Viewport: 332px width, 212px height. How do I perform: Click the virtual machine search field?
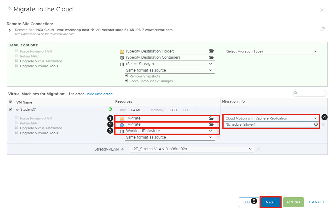click(311, 93)
